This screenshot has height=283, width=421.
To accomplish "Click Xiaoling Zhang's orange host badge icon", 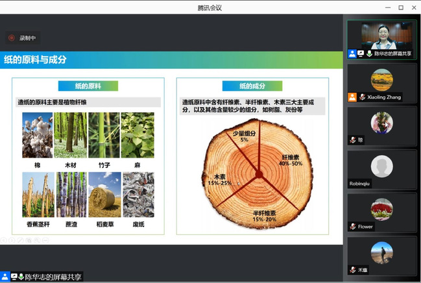I will 352,97.
